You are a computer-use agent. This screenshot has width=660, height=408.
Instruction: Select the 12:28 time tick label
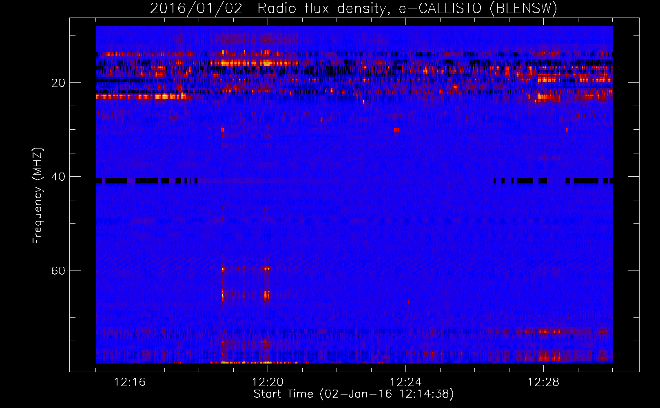pyautogui.click(x=543, y=382)
